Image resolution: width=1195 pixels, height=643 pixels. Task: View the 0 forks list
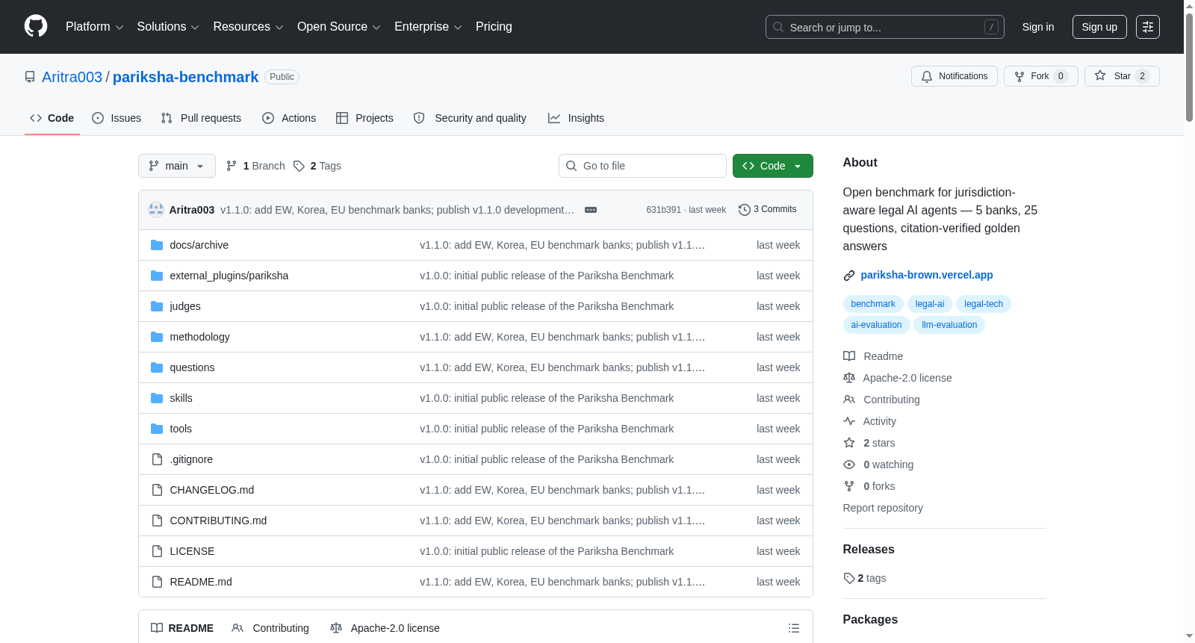pos(869,486)
